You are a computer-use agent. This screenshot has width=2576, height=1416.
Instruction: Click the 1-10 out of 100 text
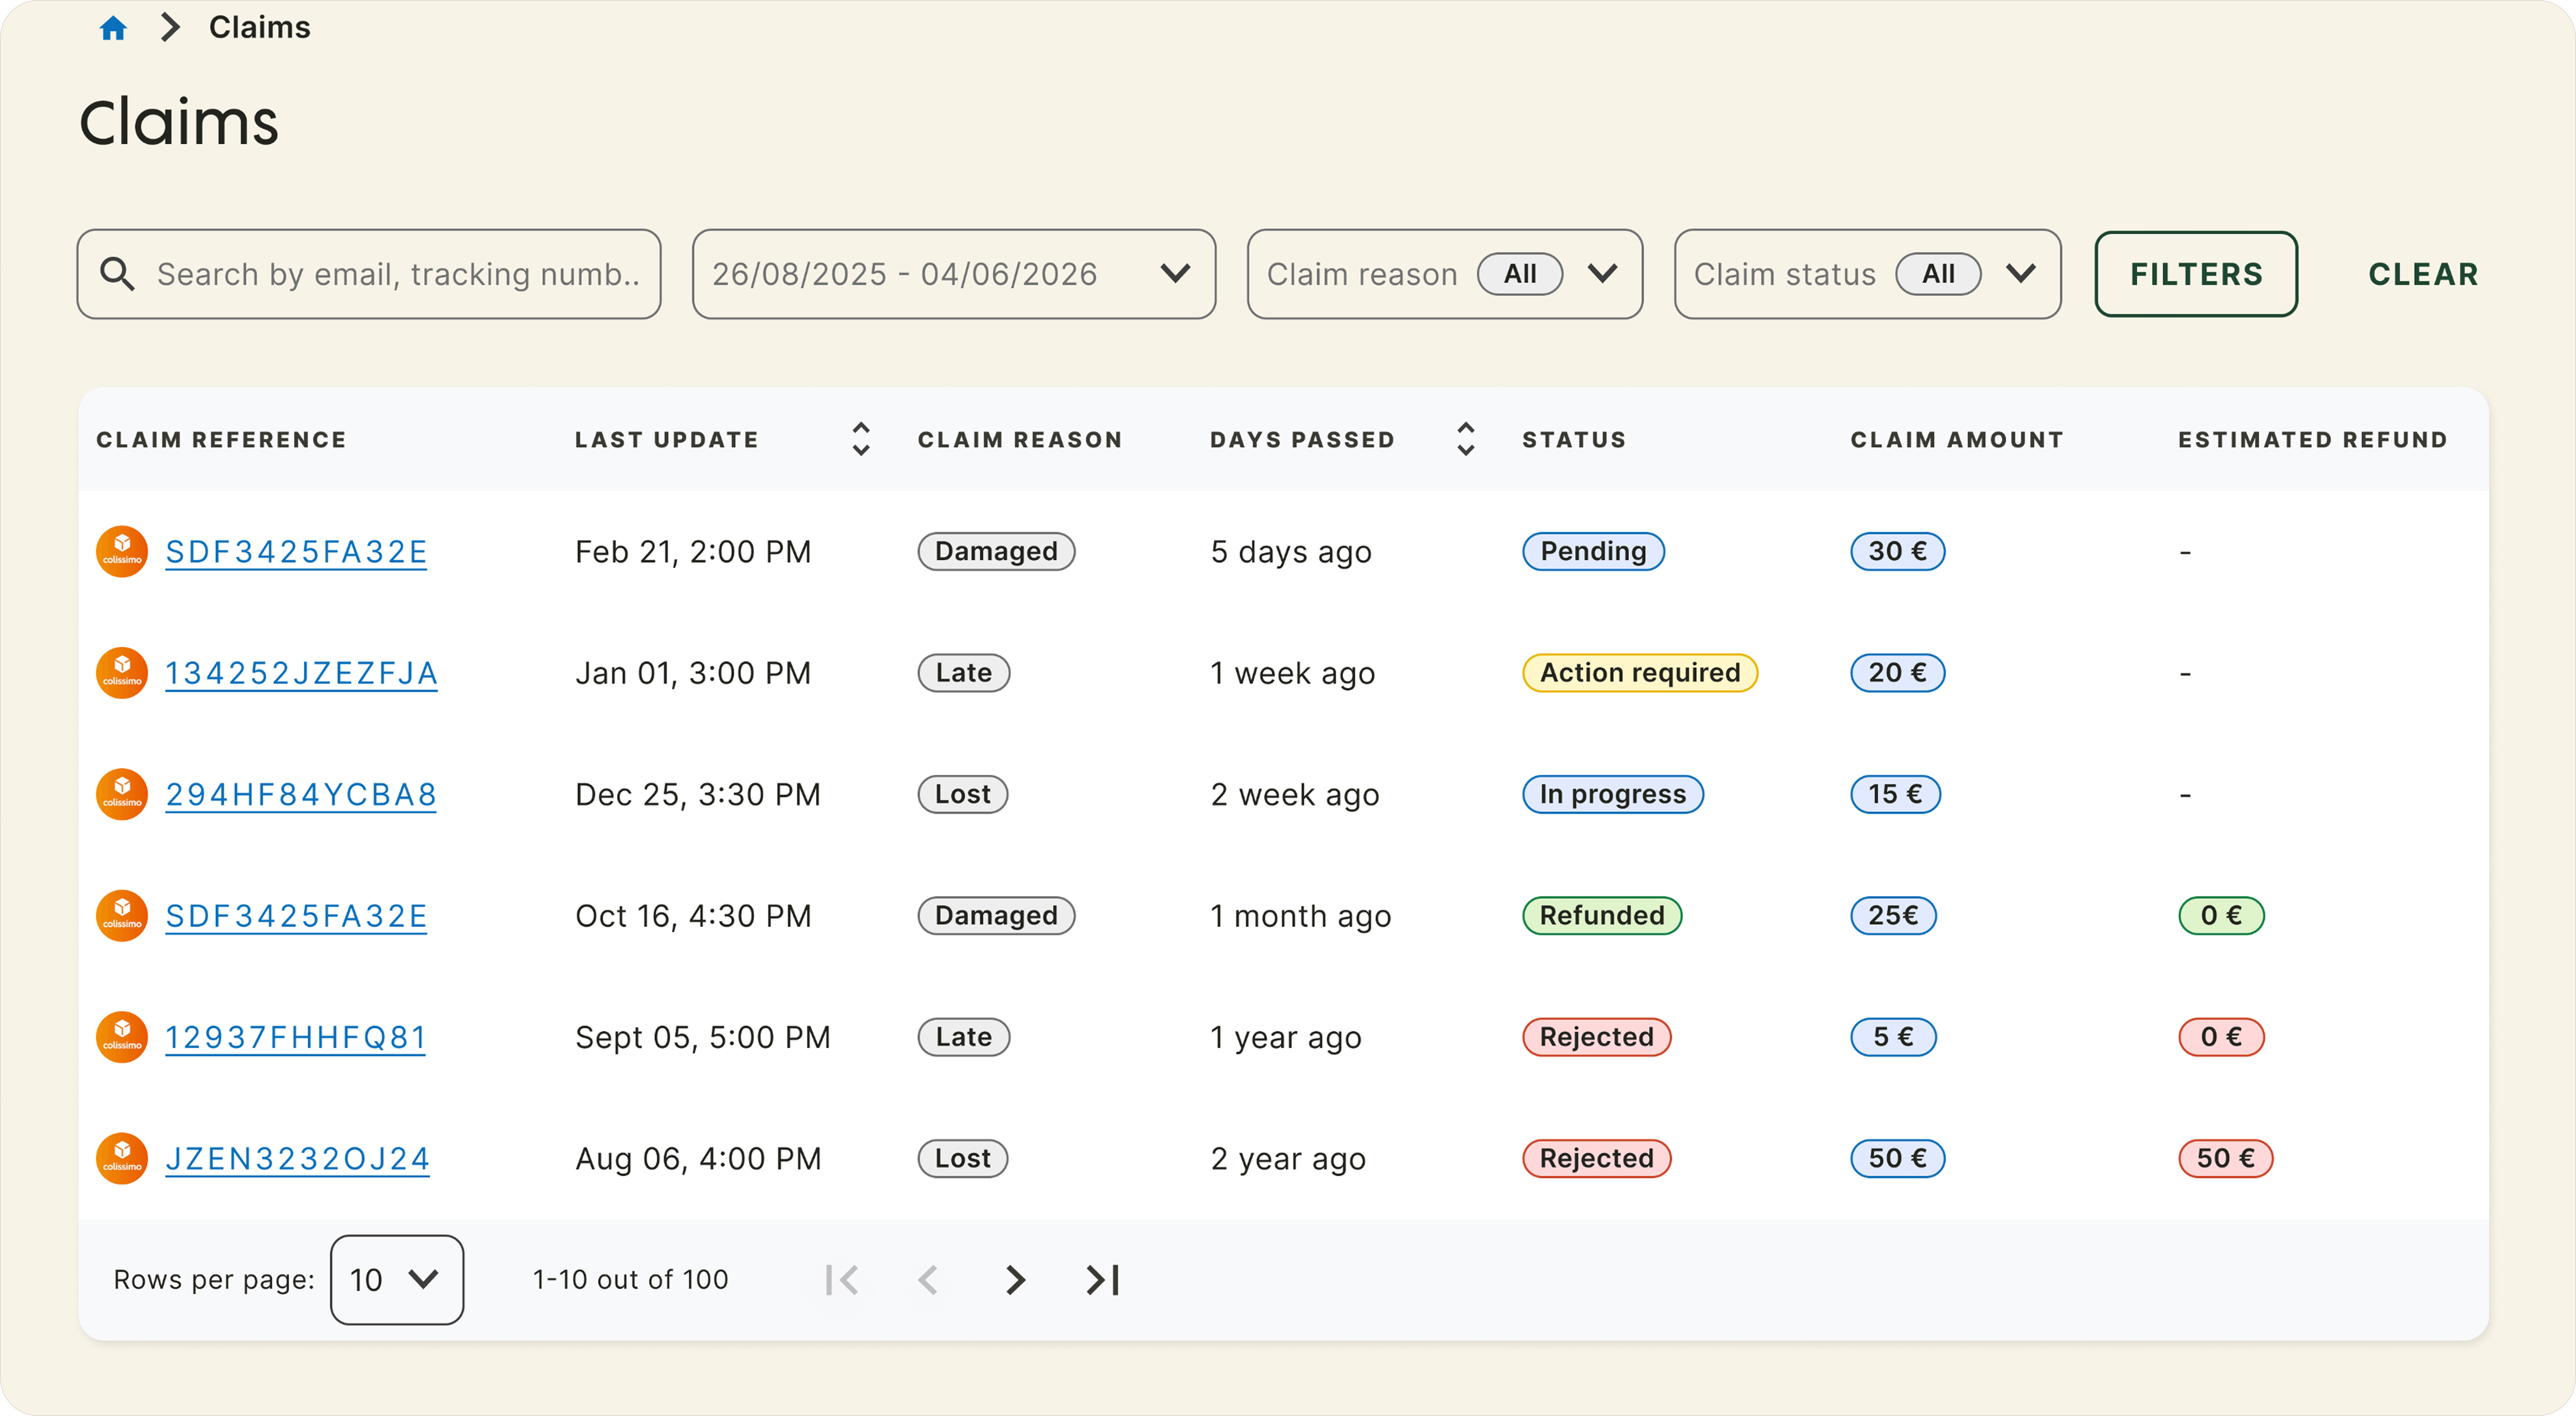point(631,1280)
